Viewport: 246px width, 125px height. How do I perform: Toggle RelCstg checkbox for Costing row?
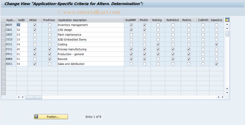(158, 44)
